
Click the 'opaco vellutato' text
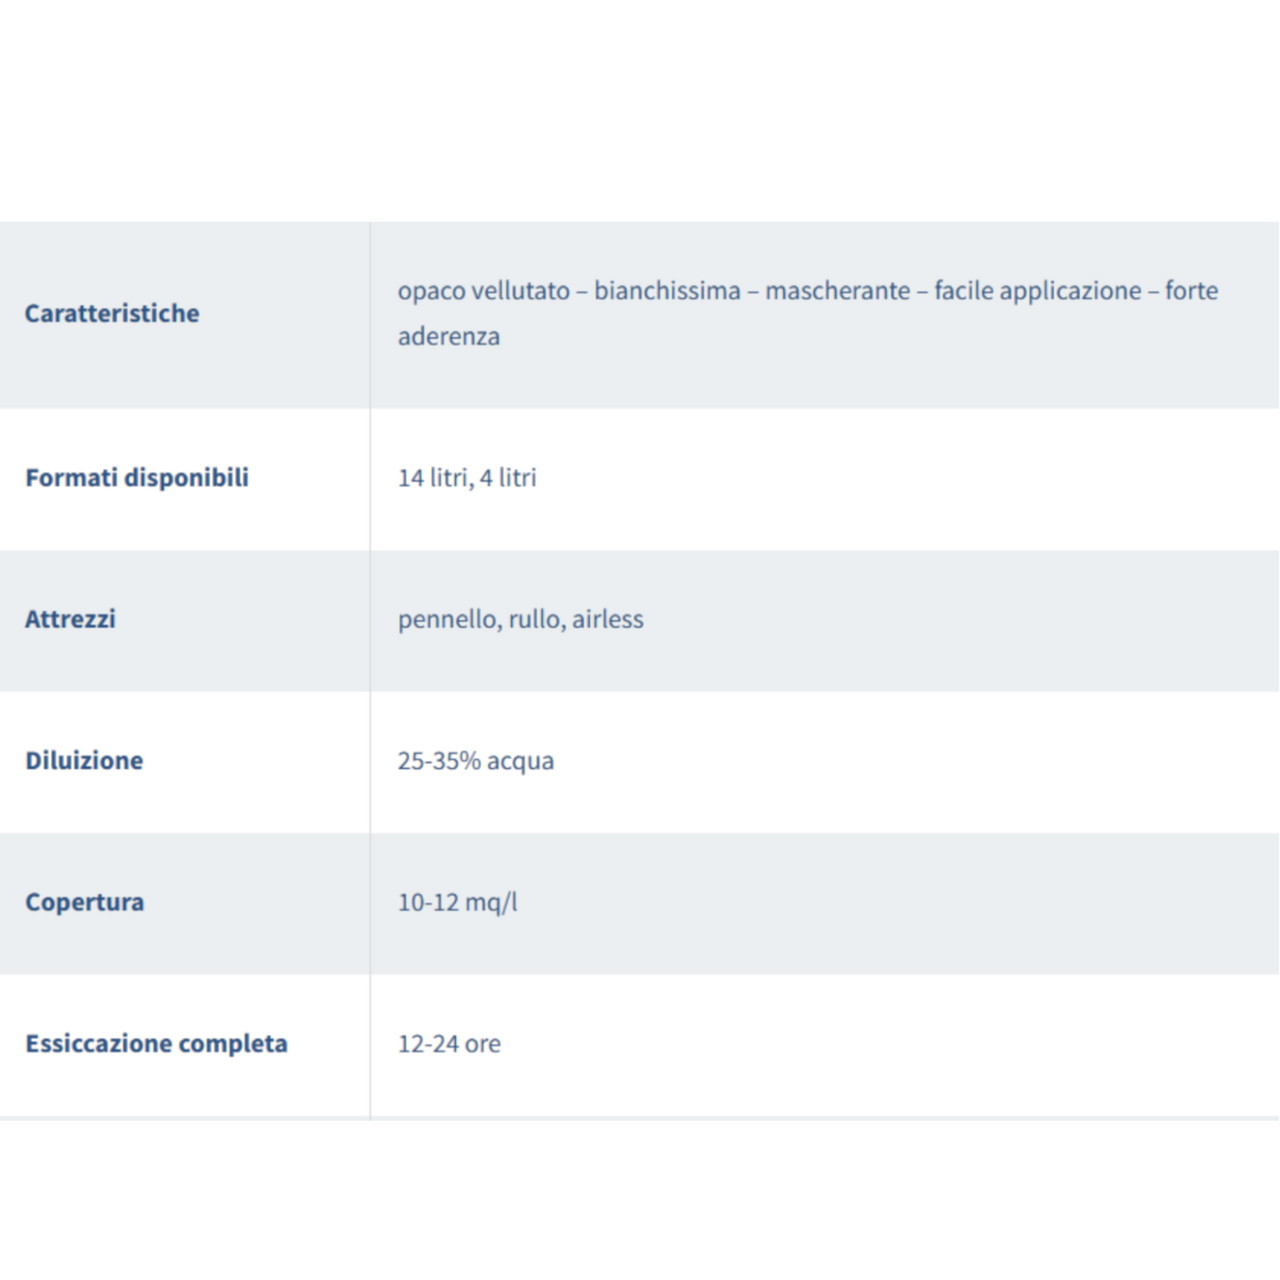(x=484, y=291)
